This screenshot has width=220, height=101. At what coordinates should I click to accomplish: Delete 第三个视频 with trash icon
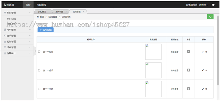click(206, 89)
